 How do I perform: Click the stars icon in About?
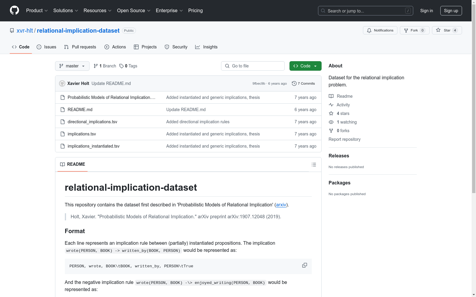click(331, 113)
